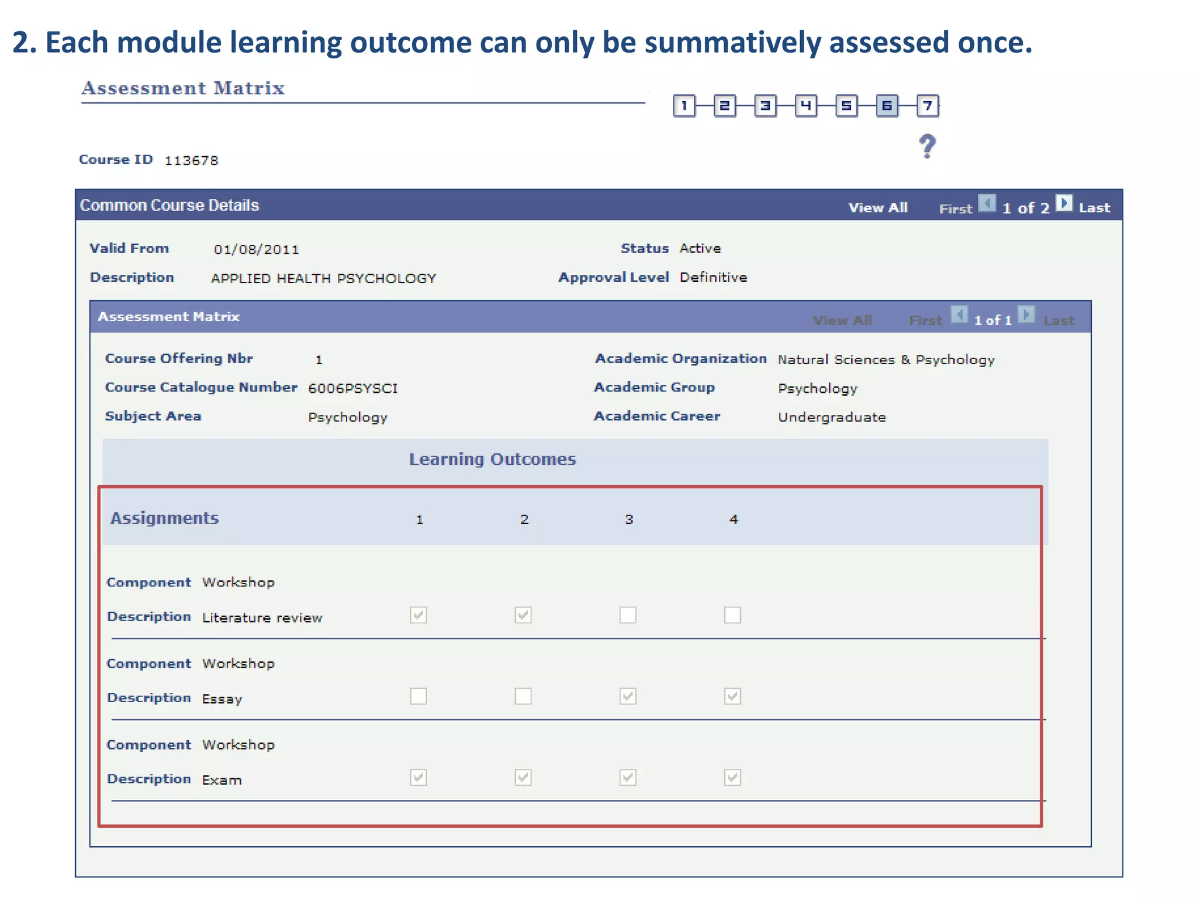The image size is (1197, 898).
Task: Open help via question mark icon
Action: coord(927,146)
